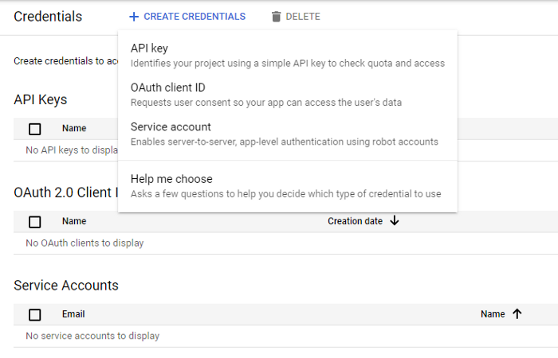Tick the API Keys select-all checkbox
Viewport: 558px width, 358px height.
pyautogui.click(x=35, y=129)
